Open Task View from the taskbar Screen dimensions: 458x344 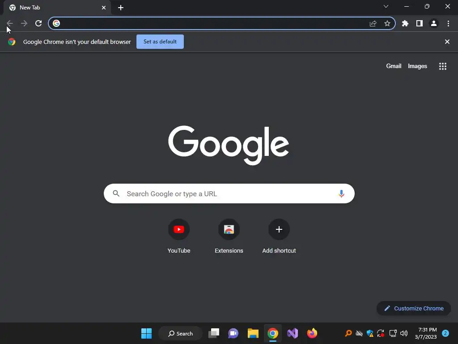point(214,333)
